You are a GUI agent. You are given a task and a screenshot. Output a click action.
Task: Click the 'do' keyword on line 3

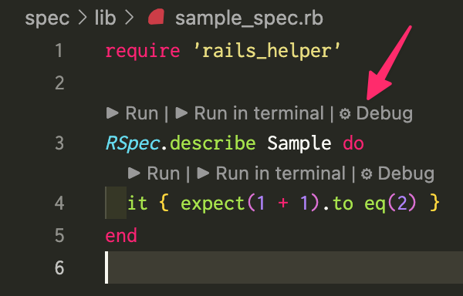(x=353, y=143)
